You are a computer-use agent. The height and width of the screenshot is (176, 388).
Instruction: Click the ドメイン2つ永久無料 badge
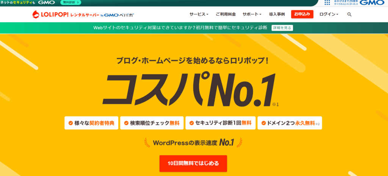[x=290, y=123]
